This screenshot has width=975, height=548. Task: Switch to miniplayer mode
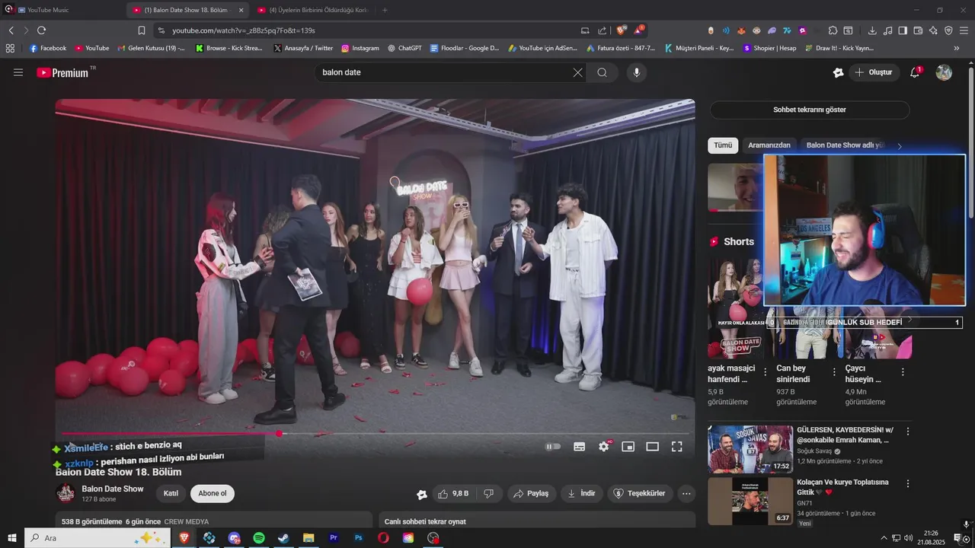coord(628,447)
